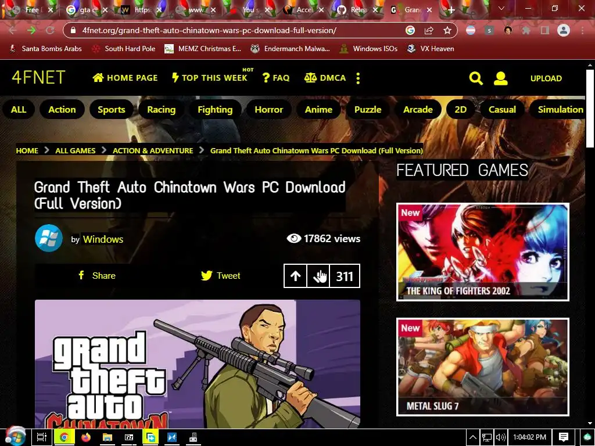Open the tab search dropdown chevron
Viewport: 595px width, 446px height.
(501, 8)
